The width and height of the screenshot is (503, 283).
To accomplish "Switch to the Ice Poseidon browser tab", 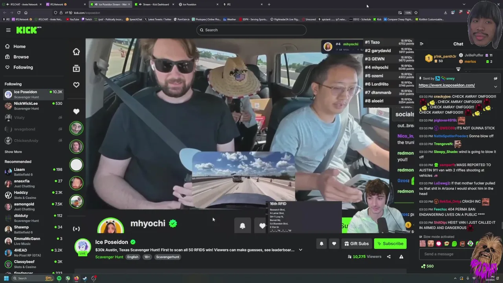I will [x=198, y=4].
